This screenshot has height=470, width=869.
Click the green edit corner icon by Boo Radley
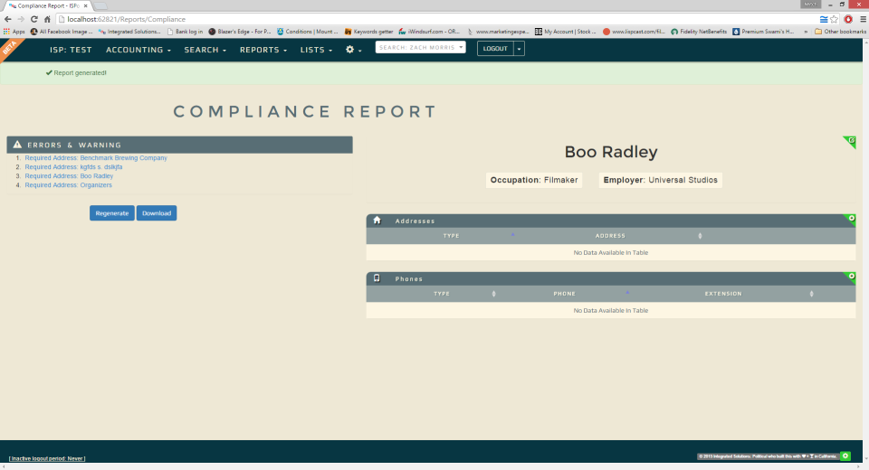coord(850,141)
